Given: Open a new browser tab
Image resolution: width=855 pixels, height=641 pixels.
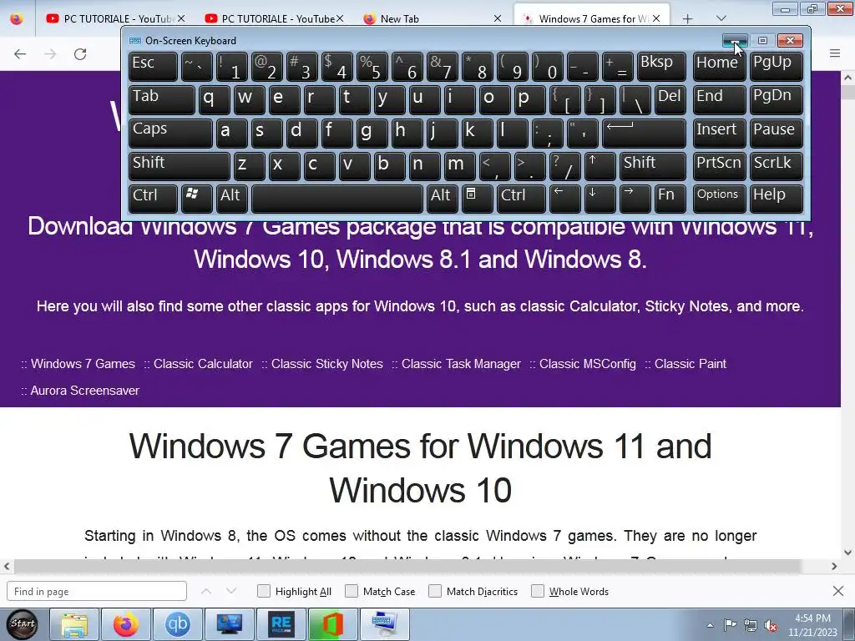Looking at the screenshot, I should click(688, 19).
